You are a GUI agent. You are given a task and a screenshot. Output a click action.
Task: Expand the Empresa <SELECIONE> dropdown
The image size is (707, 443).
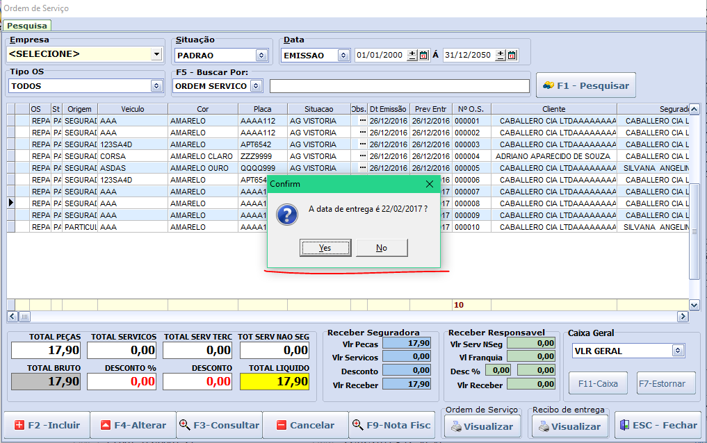click(x=156, y=54)
